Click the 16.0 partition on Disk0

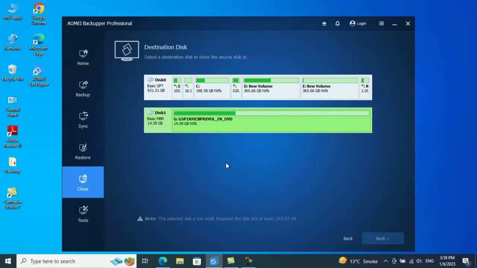click(x=188, y=88)
